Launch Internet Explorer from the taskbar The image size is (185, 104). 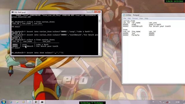(x=11, y=102)
